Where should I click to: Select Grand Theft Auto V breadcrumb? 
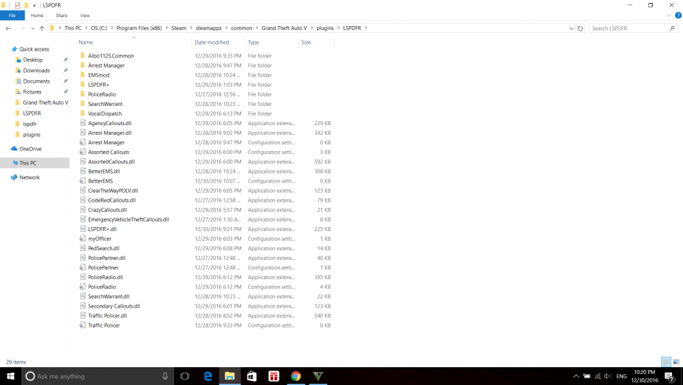point(284,28)
